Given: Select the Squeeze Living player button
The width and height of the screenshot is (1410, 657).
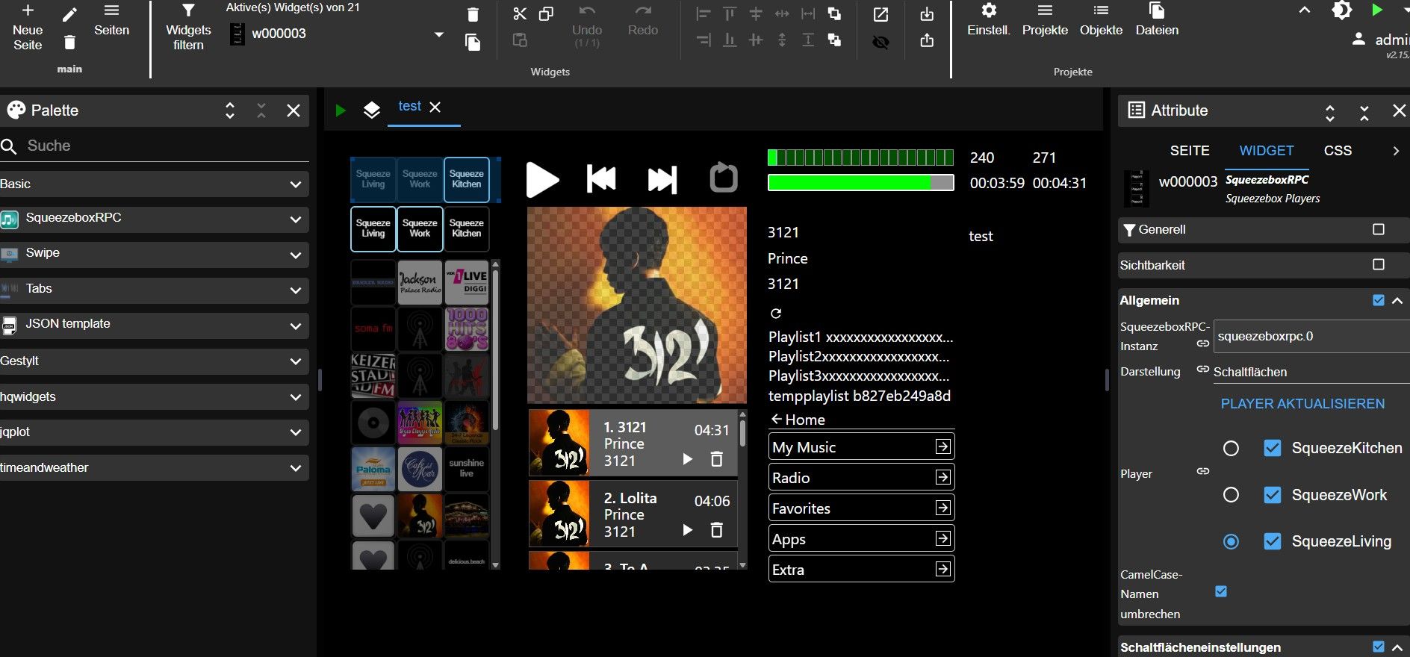Looking at the screenshot, I should [373, 228].
